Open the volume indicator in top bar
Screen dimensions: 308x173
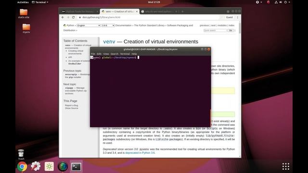281,2
